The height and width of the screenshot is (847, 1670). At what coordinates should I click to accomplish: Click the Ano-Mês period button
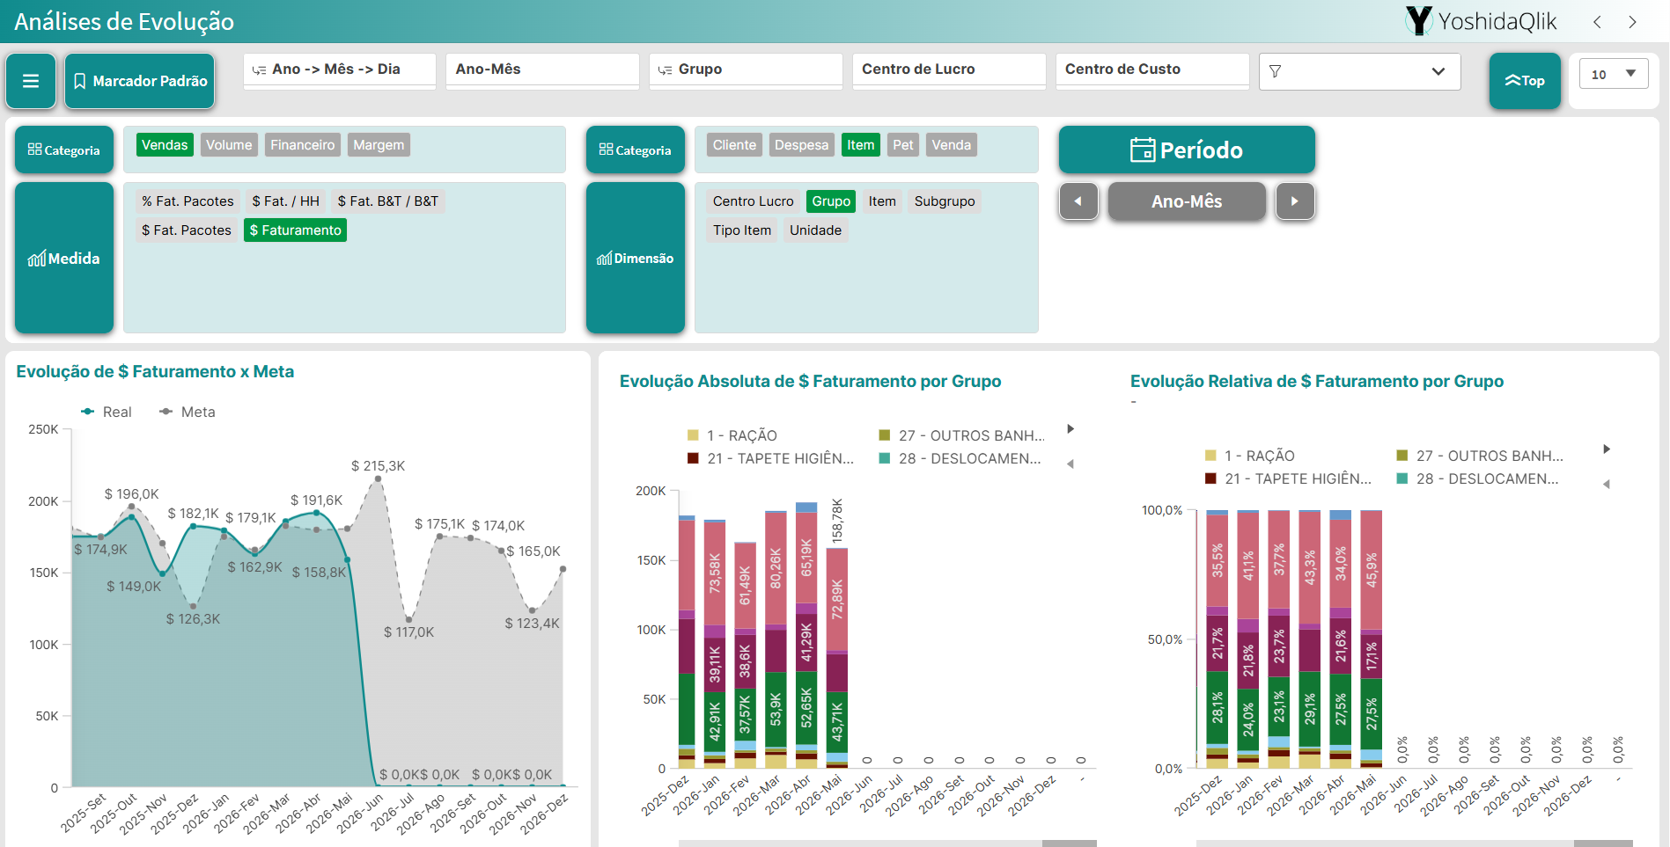pos(1187,201)
